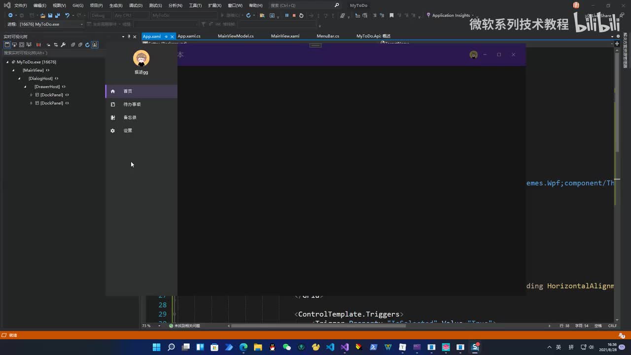This screenshot has width=631, height=355.
Task: Select 首页 in the app drawer
Action: tap(141, 91)
